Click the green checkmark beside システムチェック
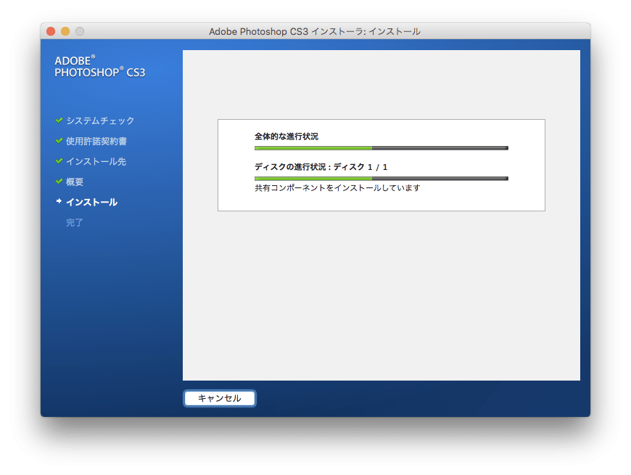Image resolution: width=631 pixels, height=475 pixels. [x=57, y=121]
